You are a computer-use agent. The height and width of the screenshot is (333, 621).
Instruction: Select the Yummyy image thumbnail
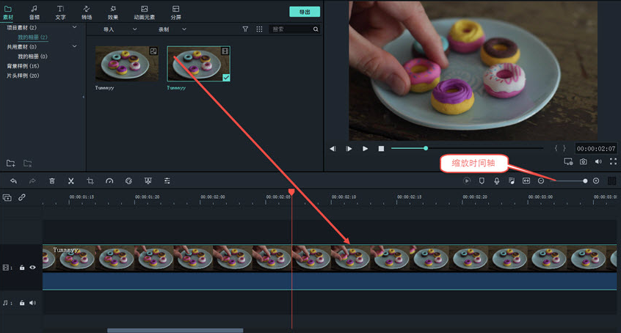pyautogui.click(x=127, y=64)
